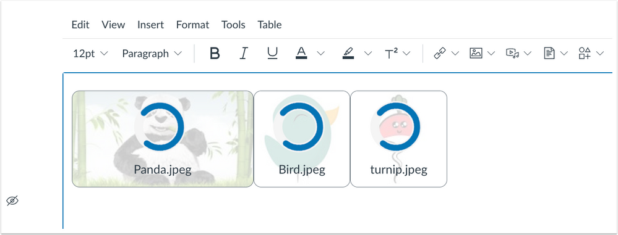Screen dimensions: 618x235
Task: Underline the selected text
Action: (x=272, y=53)
